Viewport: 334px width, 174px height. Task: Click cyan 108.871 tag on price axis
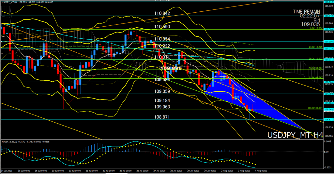point(328,120)
